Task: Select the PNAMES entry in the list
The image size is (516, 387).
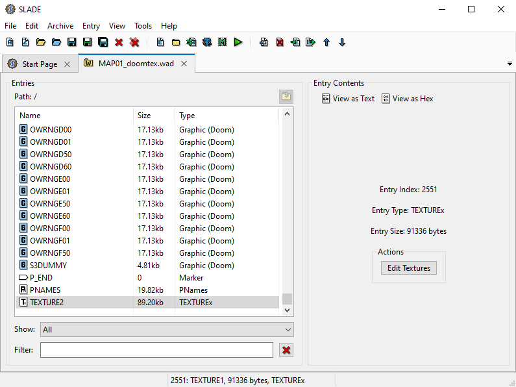Action: point(45,290)
